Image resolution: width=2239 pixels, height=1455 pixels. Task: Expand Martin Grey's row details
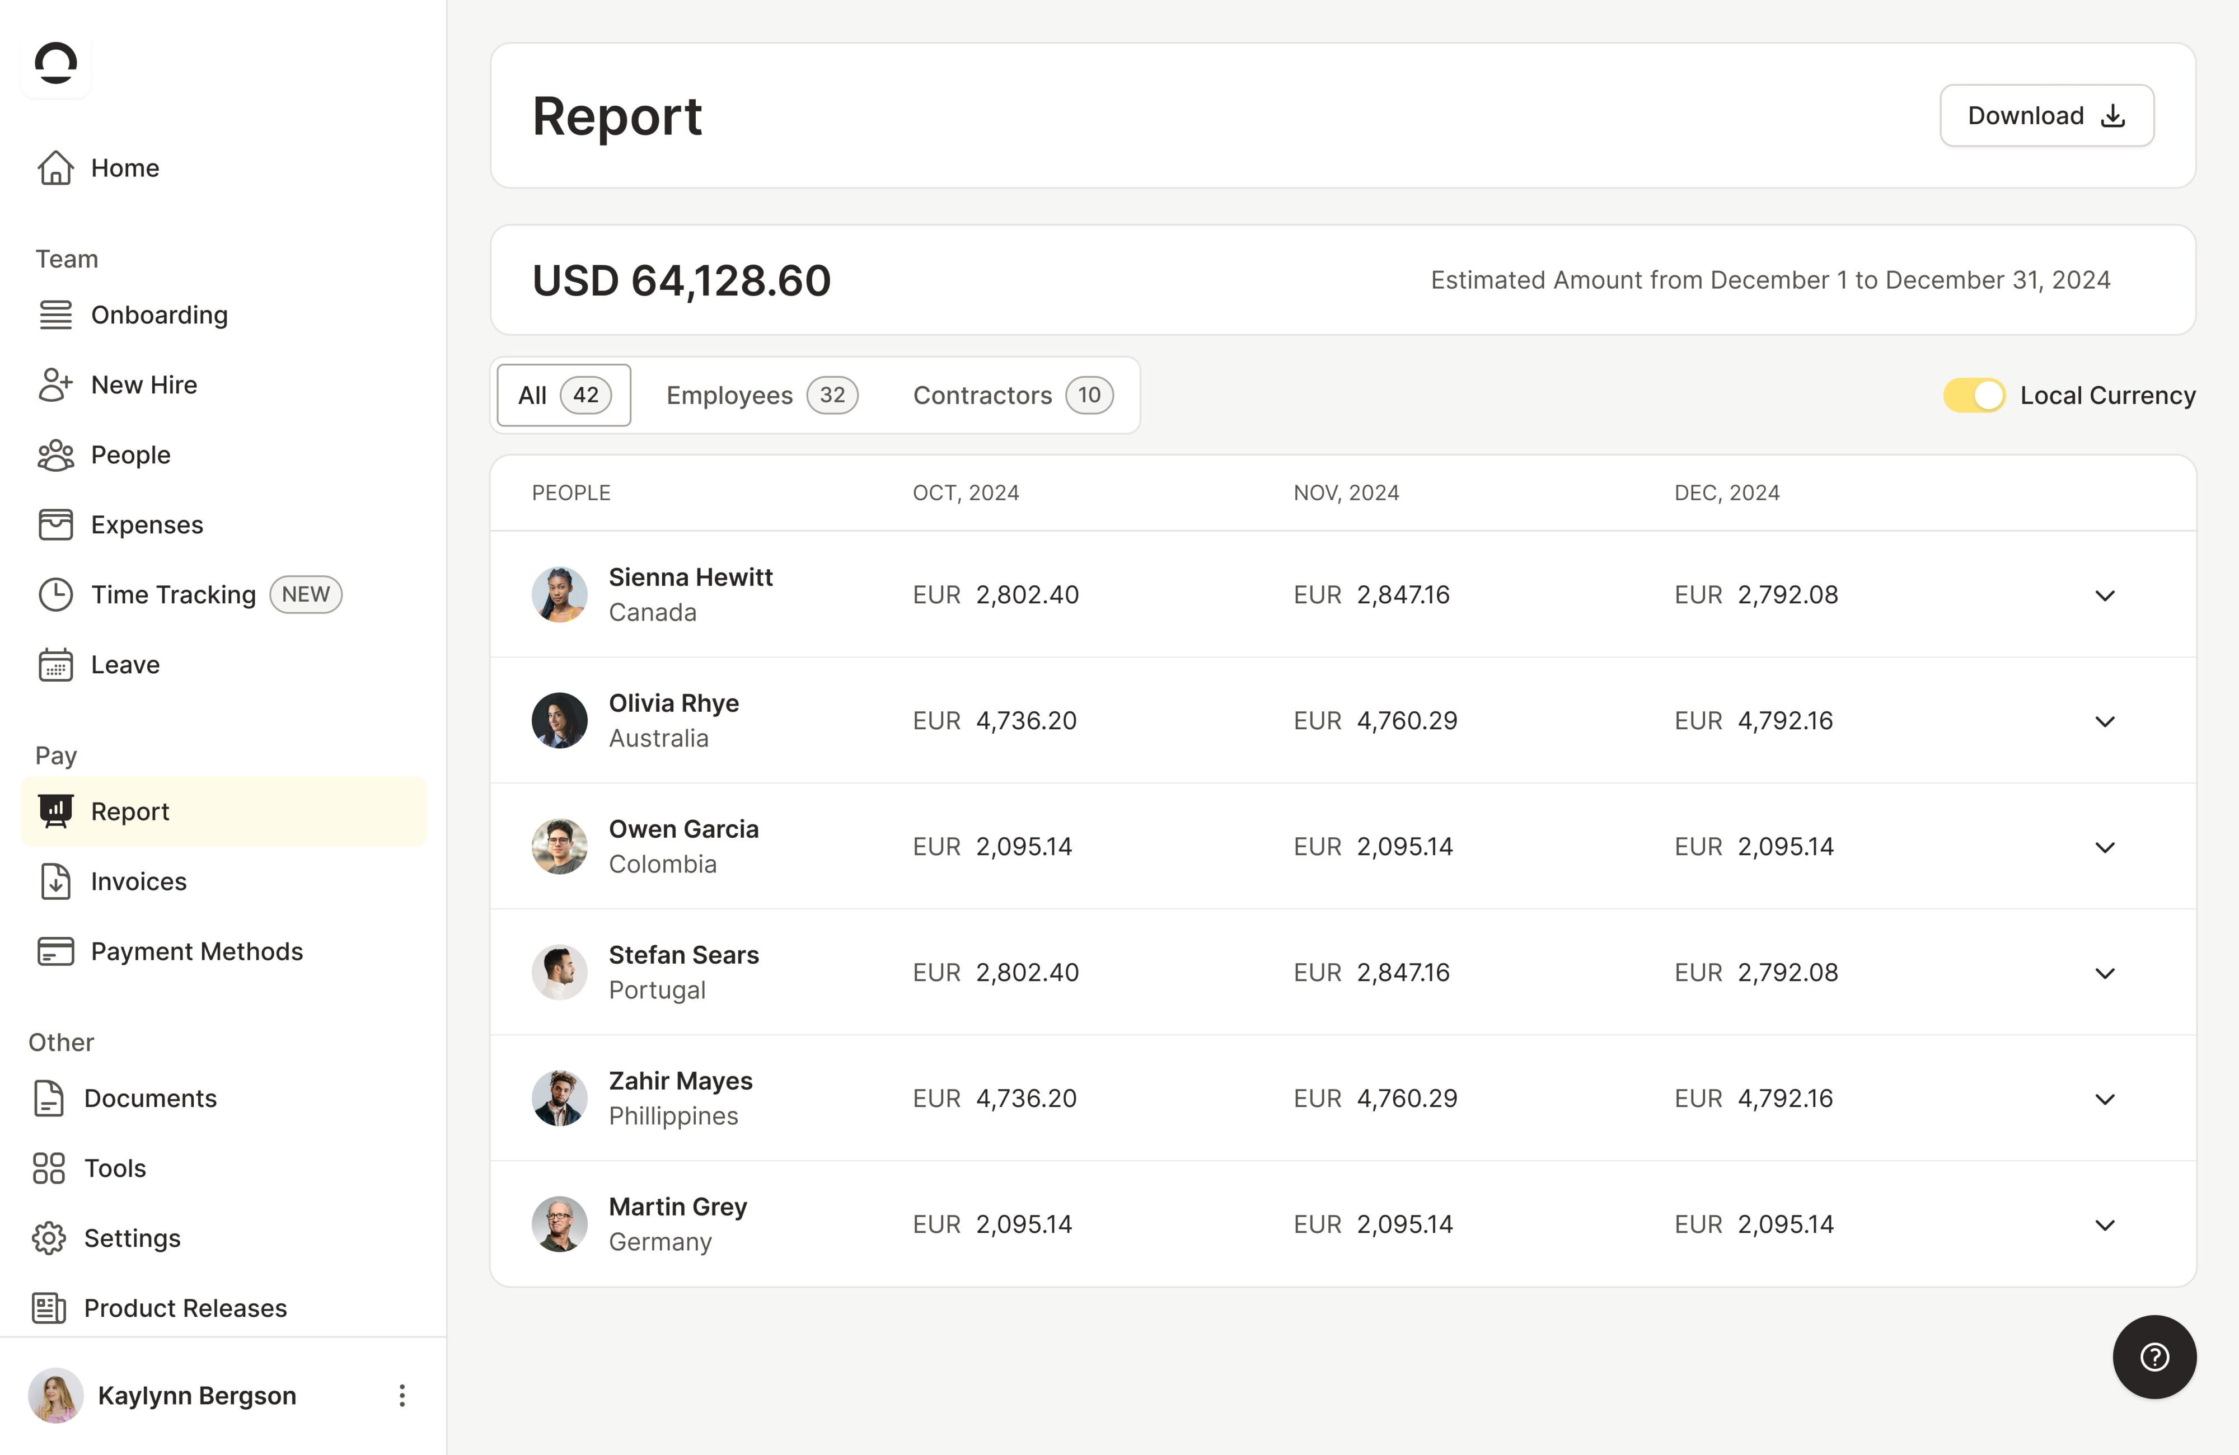tap(2105, 1224)
